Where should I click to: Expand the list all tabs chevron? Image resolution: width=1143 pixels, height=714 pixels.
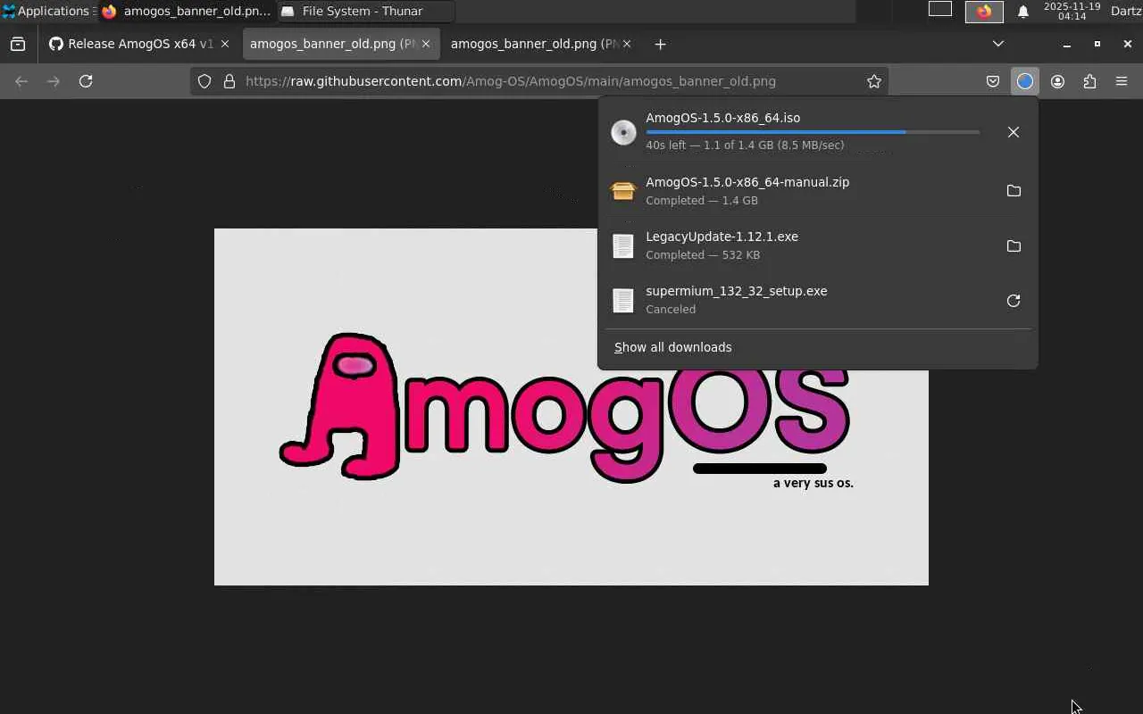click(998, 44)
